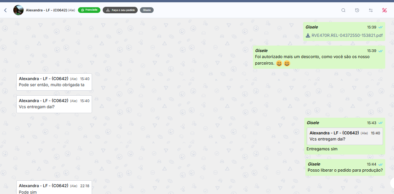
Task: Click the quoted 'Vcs entregam daí?' reply
Action: tap(345, 136)
